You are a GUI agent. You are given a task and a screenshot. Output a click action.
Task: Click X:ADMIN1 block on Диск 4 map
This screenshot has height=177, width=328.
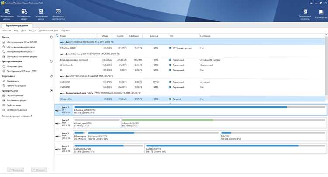coord(109,149)
